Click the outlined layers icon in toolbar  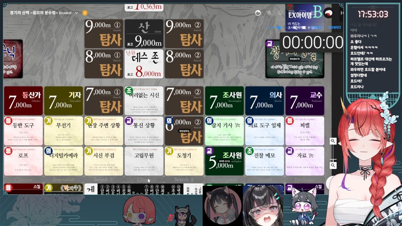281,13
